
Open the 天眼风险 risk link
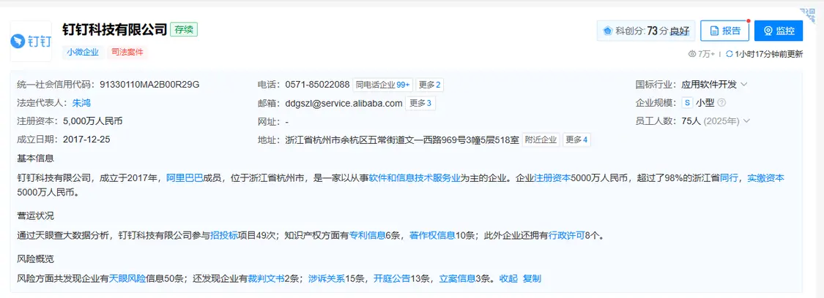coord(127,278)
